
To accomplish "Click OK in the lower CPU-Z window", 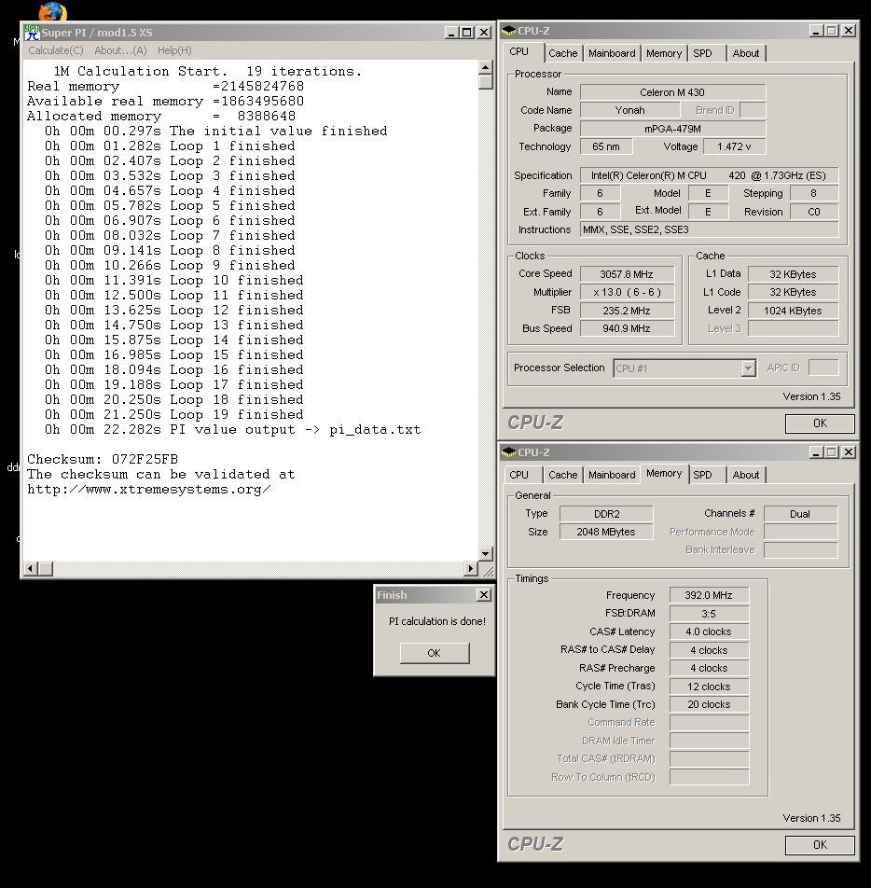I will pos(820,844).
